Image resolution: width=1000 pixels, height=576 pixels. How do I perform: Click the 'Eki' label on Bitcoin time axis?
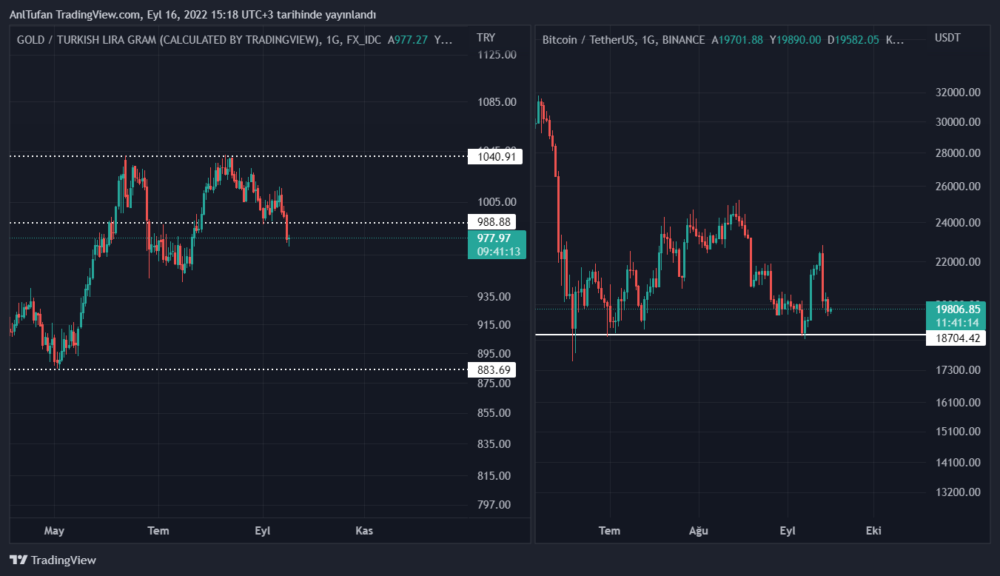[873, 530]
